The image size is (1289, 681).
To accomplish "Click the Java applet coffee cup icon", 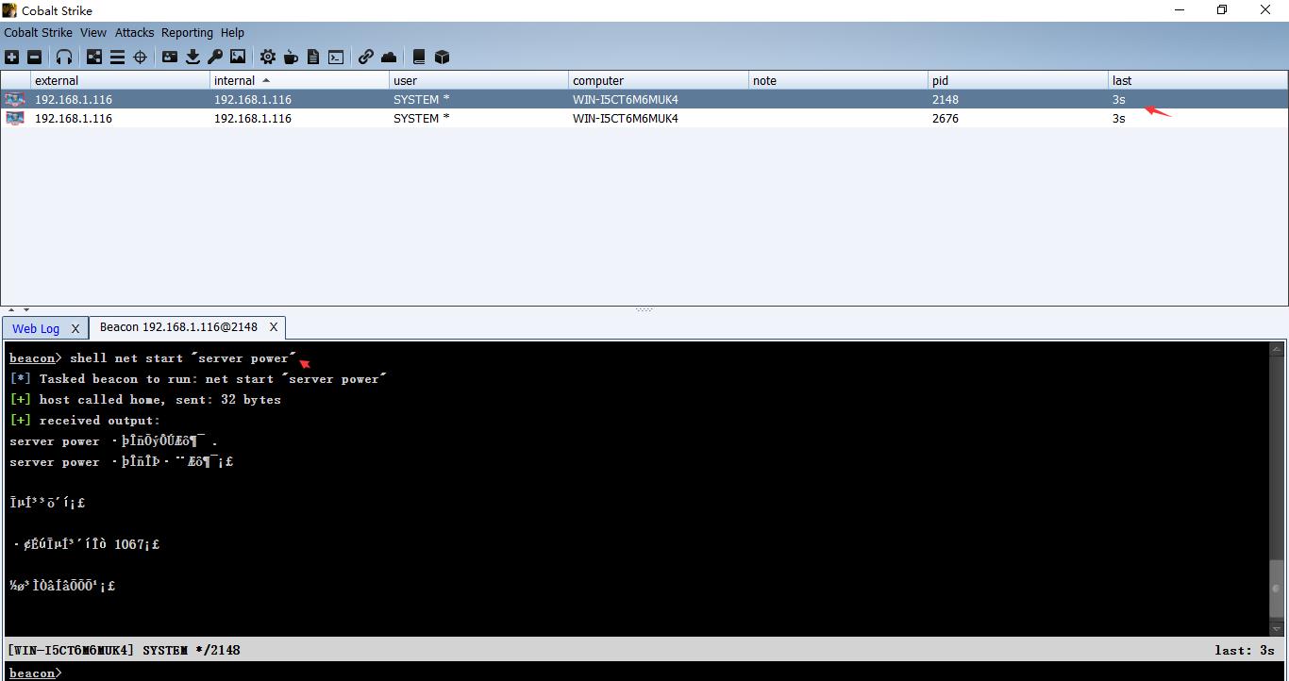I will click(x=291, y=57).
